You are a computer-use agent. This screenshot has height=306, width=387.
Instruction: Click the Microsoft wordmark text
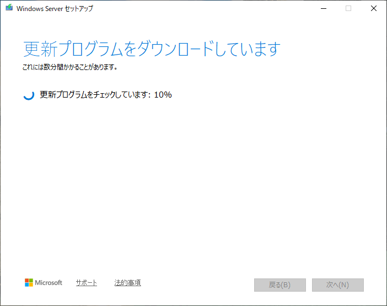49,283
